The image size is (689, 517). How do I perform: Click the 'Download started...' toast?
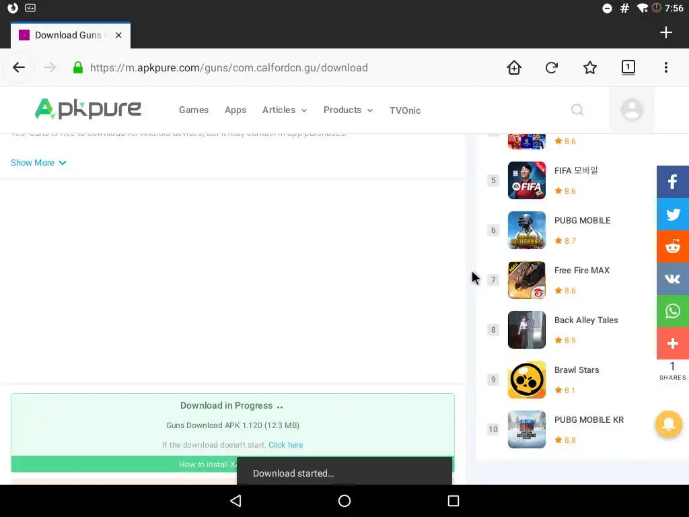point(344,472)
